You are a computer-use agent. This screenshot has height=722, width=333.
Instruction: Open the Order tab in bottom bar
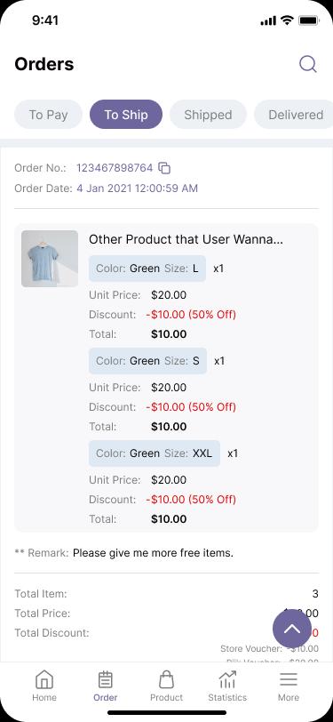(106, 686)
